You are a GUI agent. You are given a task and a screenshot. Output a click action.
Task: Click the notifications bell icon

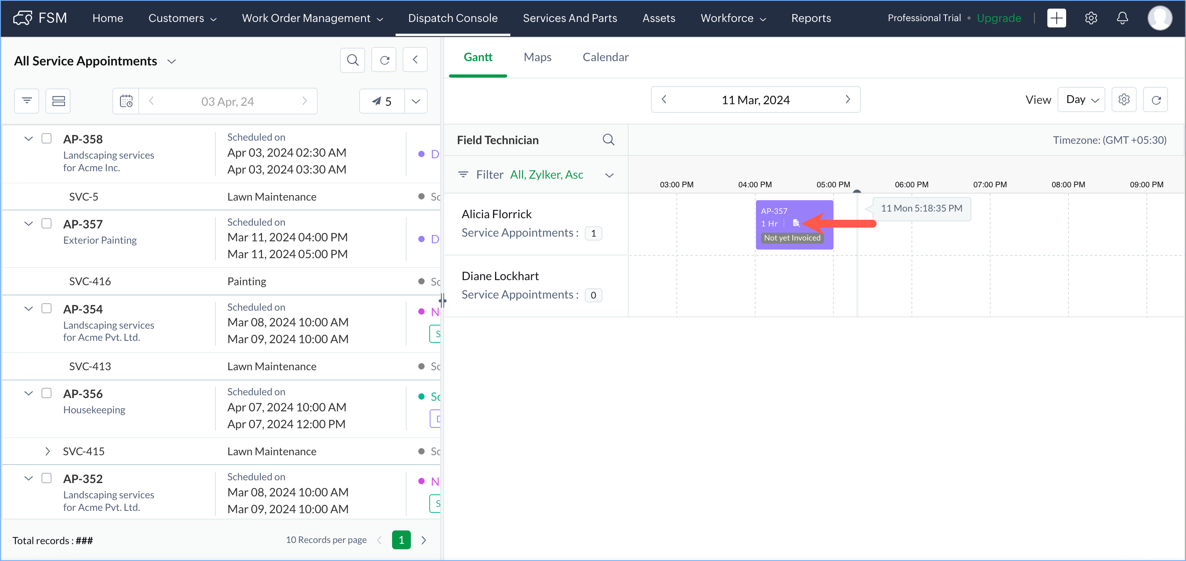tap(1122, 18)
